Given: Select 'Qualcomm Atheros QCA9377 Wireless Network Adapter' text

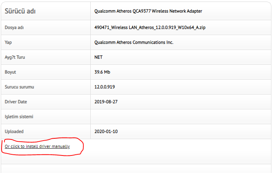Looking at the screenshot, I should click(x=148, y=11).
